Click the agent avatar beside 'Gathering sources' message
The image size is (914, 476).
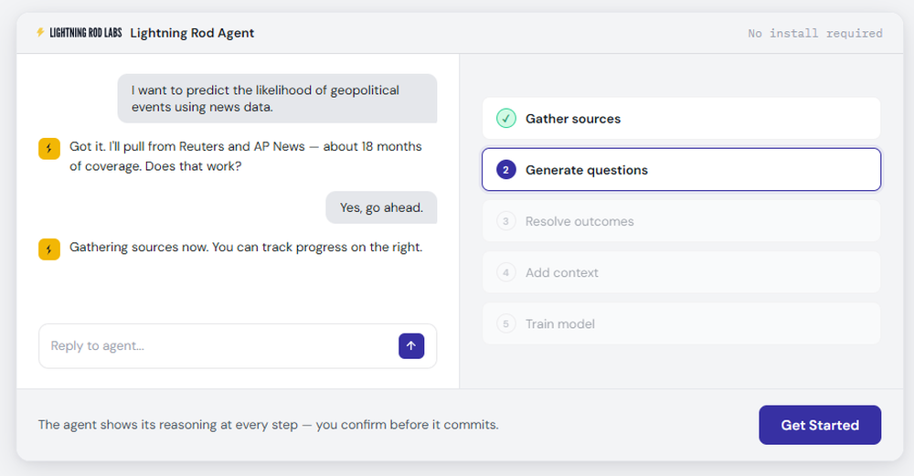pyautogui.click(x=49, y=249)
